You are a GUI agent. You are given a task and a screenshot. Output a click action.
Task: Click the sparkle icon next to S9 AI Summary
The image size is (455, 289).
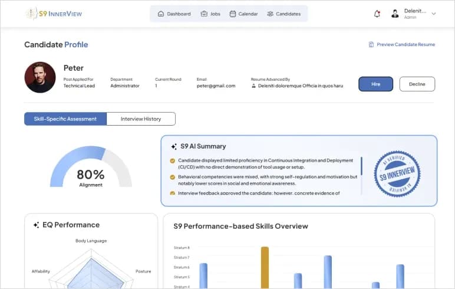click(174, 146)
